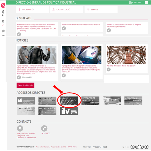Click the YouTube social icon
The image size is (151, 151).
click(x=133, y=147)
